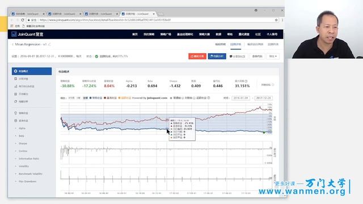
Task: Click the favicon of the first browser tab
Action: [x=13, y=14]
